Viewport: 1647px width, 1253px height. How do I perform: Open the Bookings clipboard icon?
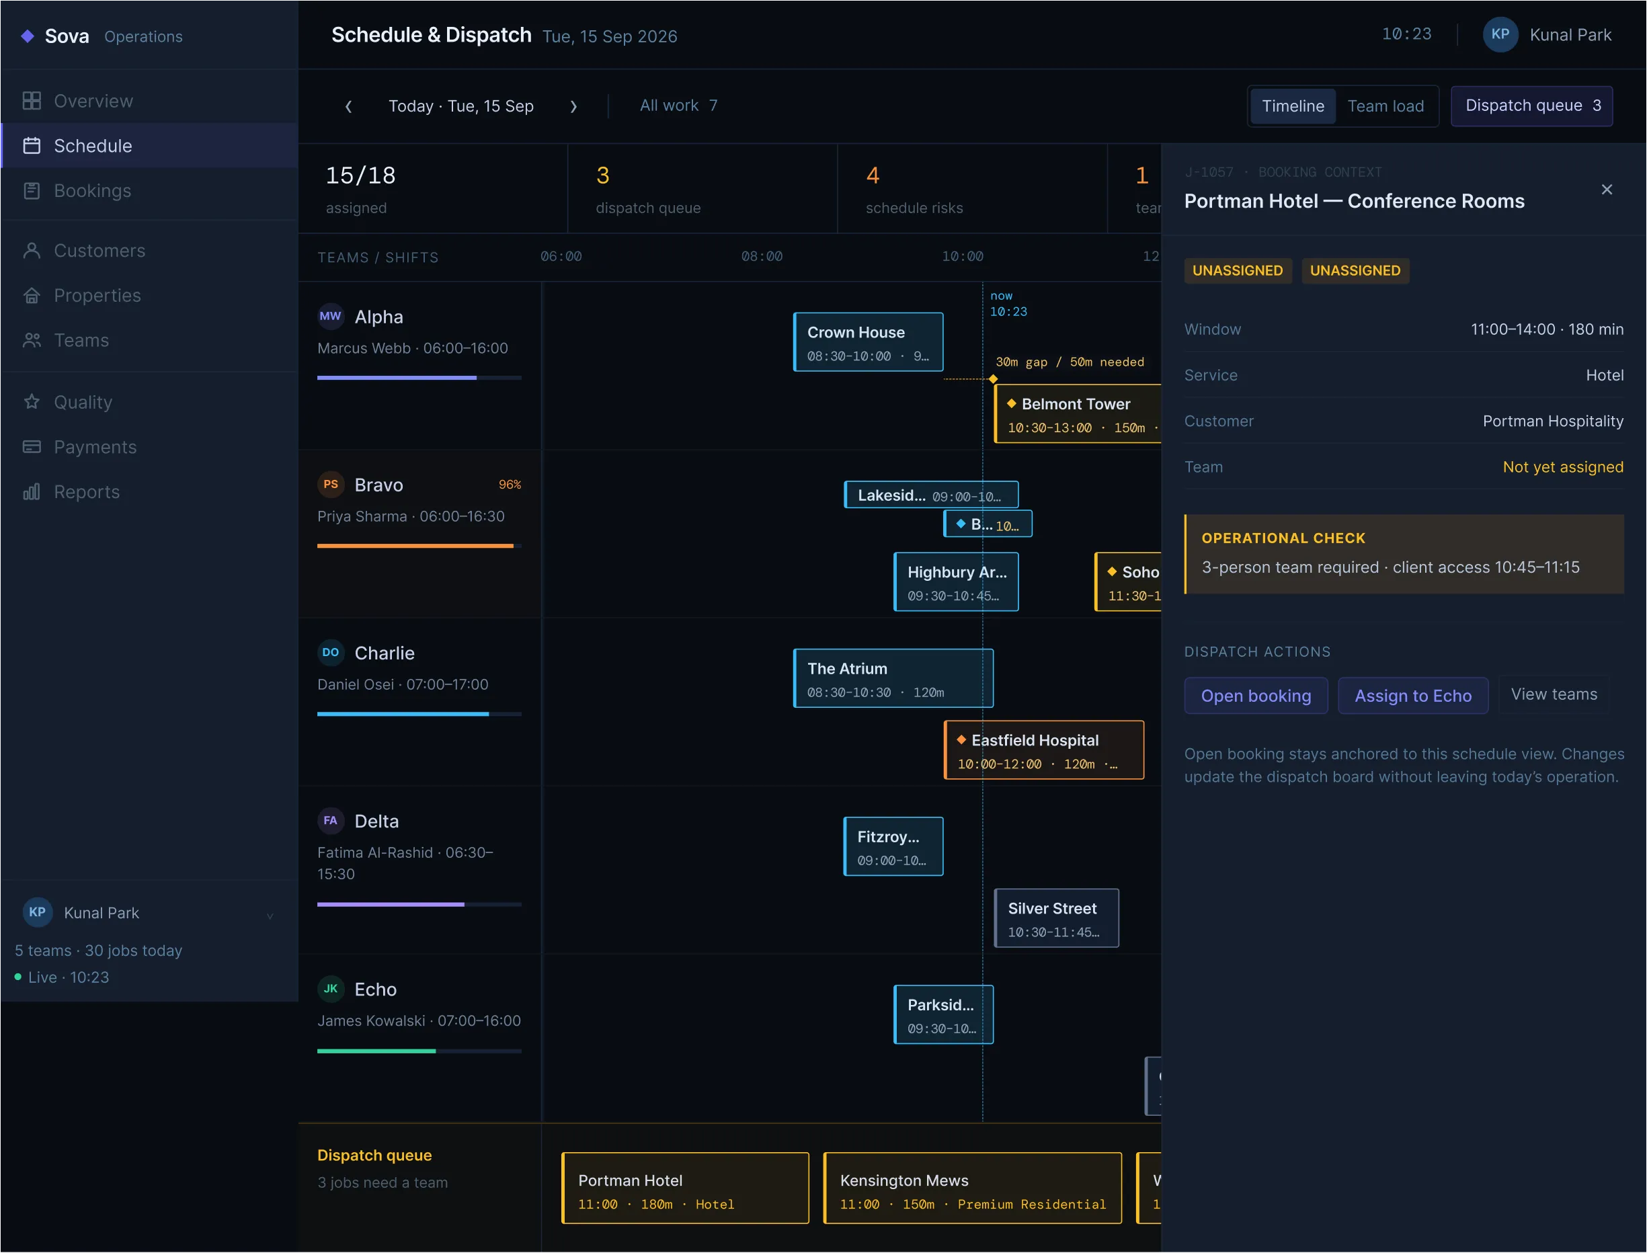point(32,191)
